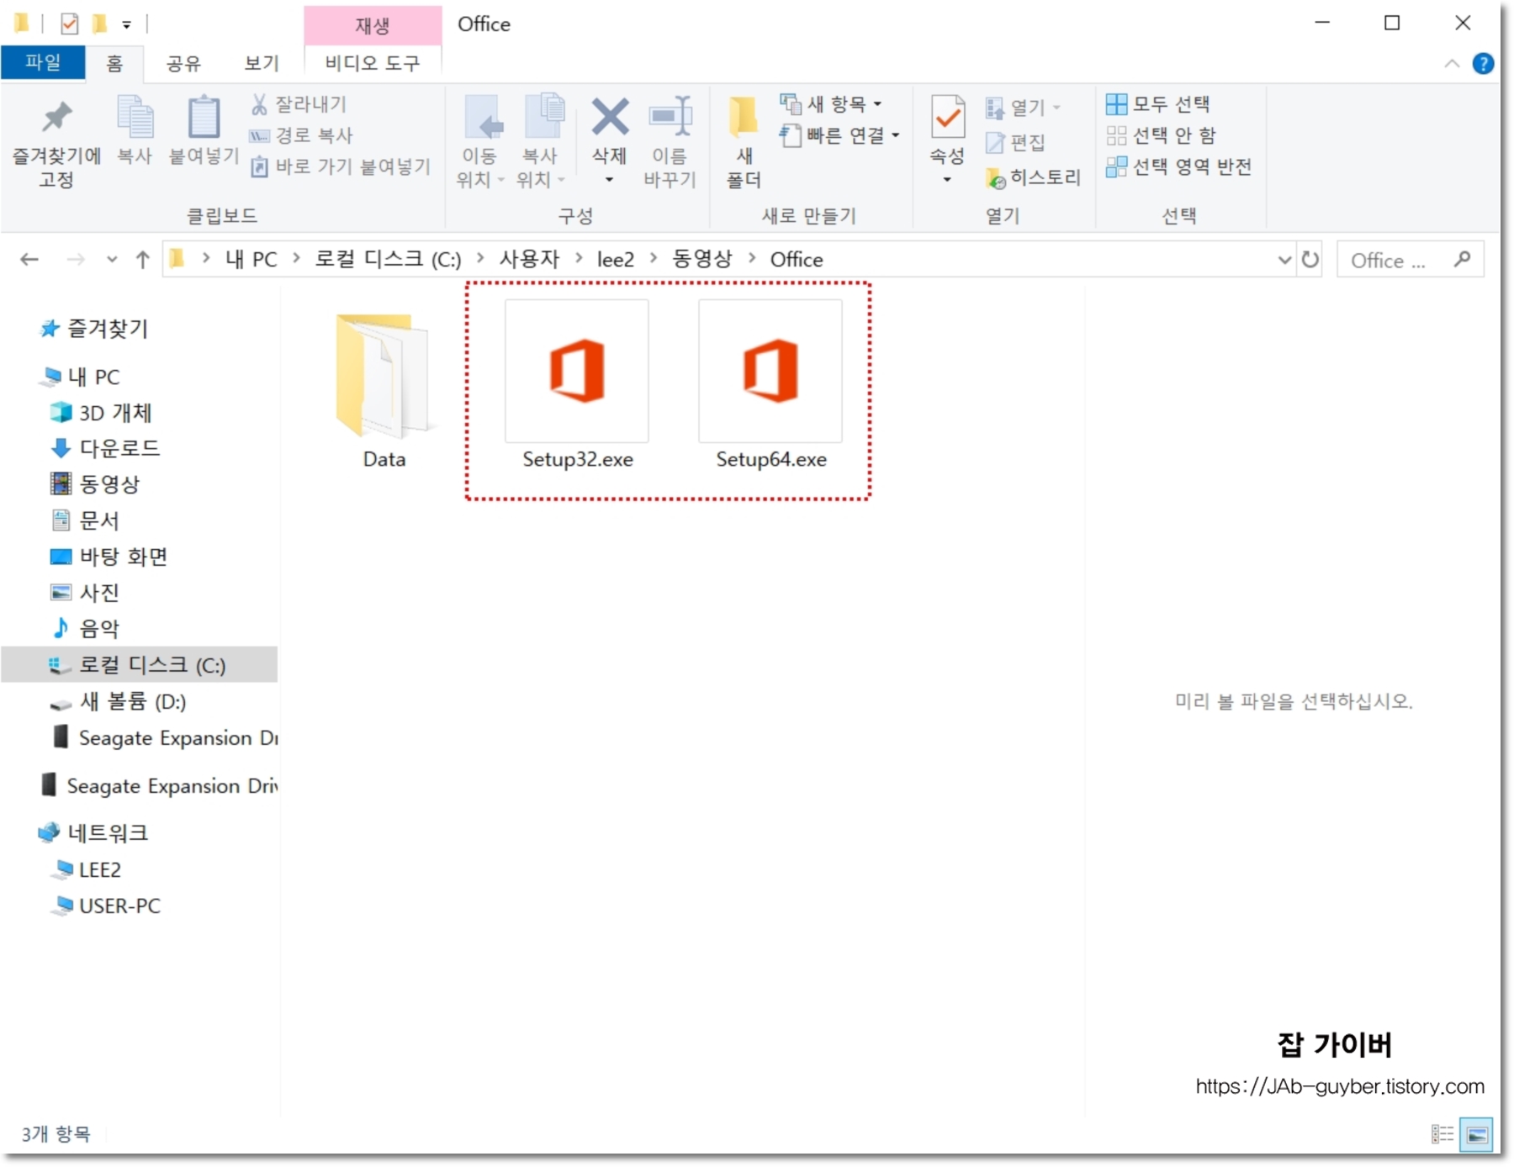1514x1167 pixels.
Task: Refresh the folder view
Action: (1310, 260)
